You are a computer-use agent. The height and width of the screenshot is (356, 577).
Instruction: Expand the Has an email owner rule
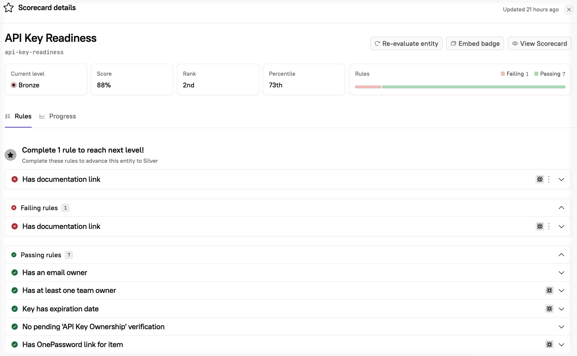point(561,273)
